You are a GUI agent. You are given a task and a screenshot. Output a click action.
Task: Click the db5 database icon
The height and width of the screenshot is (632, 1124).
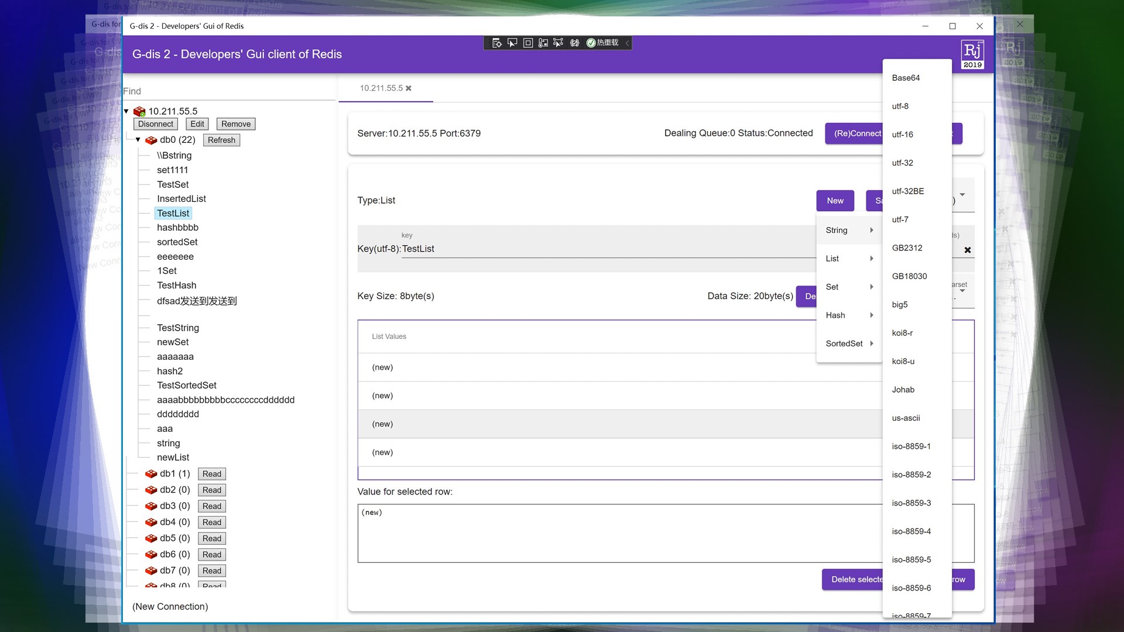coord(151,538)
